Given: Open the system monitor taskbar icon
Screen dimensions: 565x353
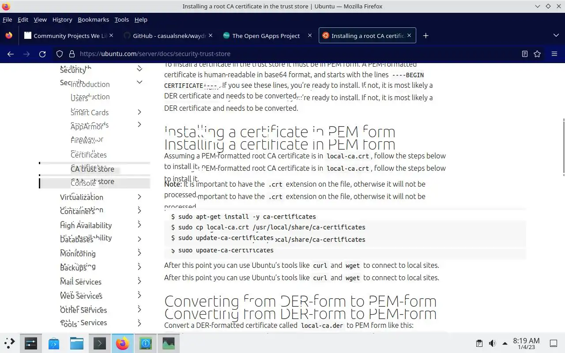Looking at the screenshot, I should 169,343.
